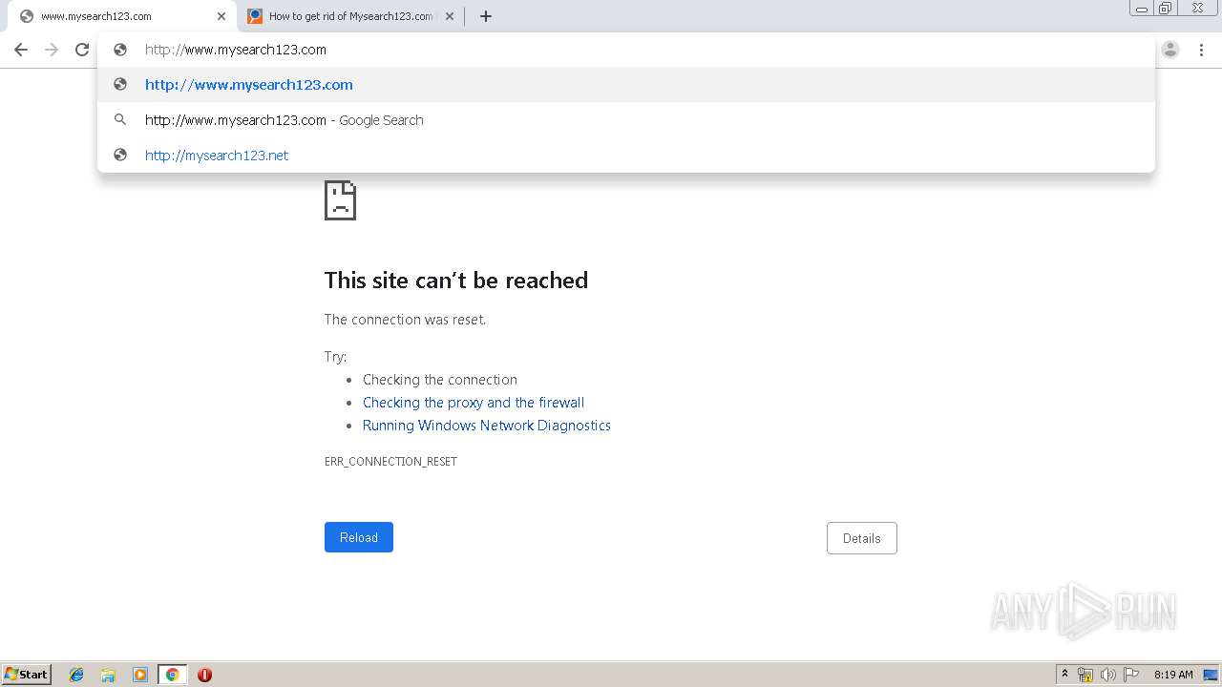Go back to previous page

21,50
